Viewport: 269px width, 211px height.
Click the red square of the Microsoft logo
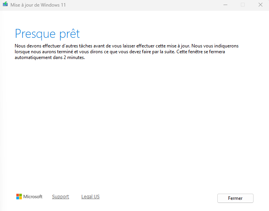(x=18, y=195)
